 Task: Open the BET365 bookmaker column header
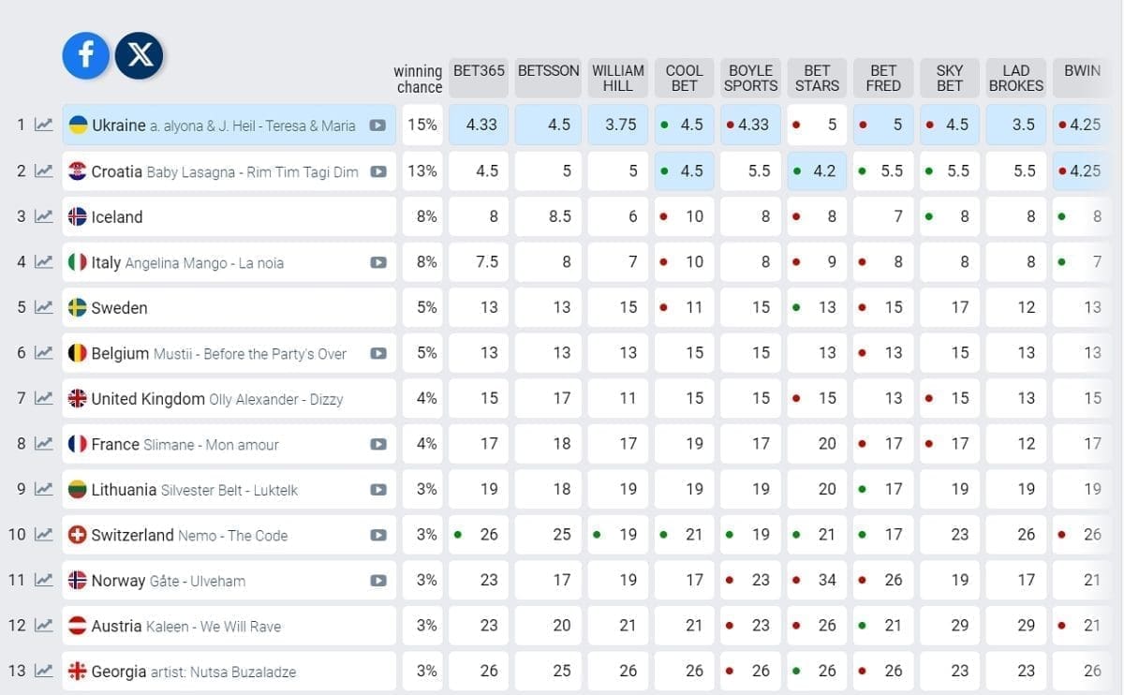[479, 78]
